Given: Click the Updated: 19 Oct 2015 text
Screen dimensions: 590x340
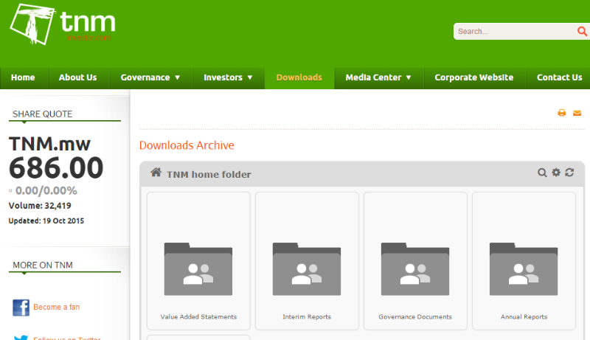Looking at the screenshot, I should click(x=46, y=221).
